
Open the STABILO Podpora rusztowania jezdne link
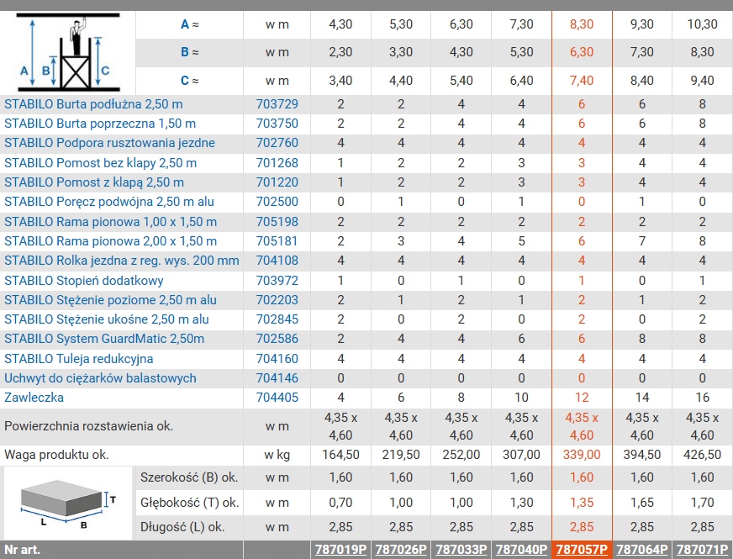109,143
